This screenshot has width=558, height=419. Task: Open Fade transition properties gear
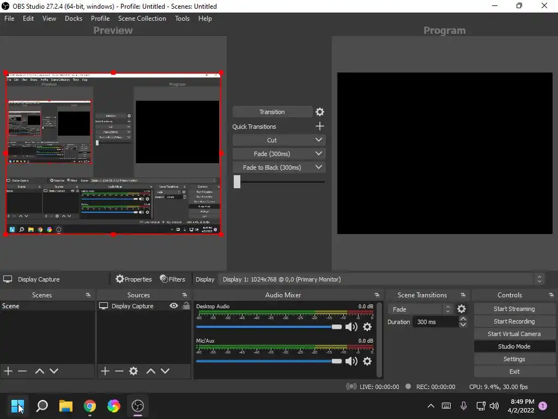[x=461, y=309]
